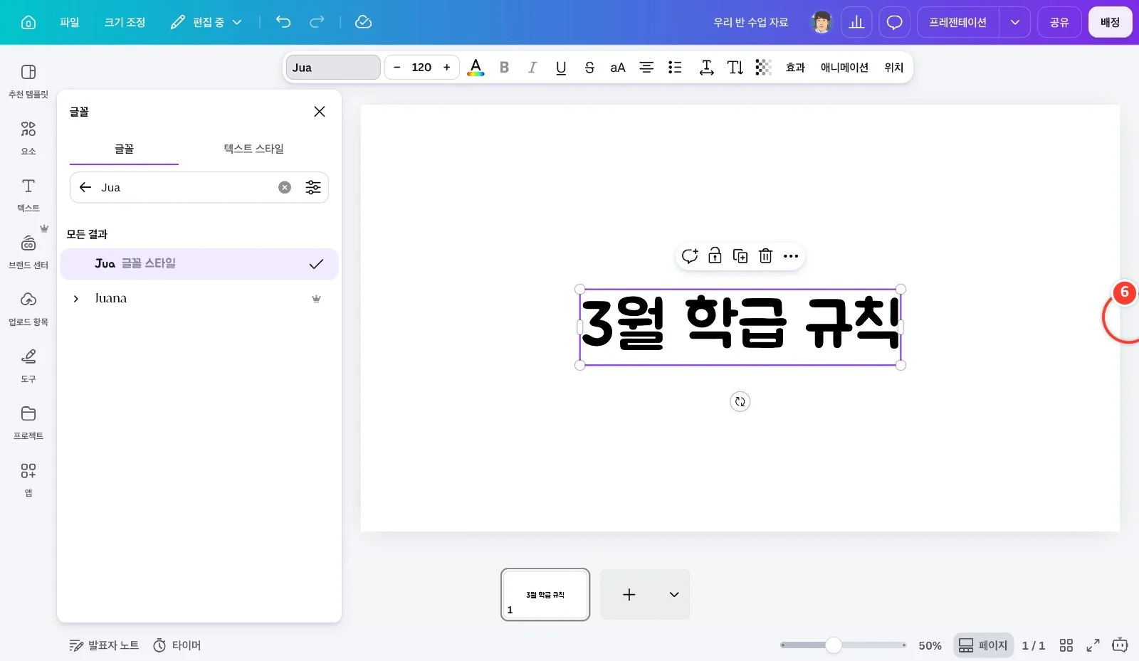The height and width of the screenshot is (661, 1139).
Task: Open the comments speech bubble icon
Action: [894, 22]
